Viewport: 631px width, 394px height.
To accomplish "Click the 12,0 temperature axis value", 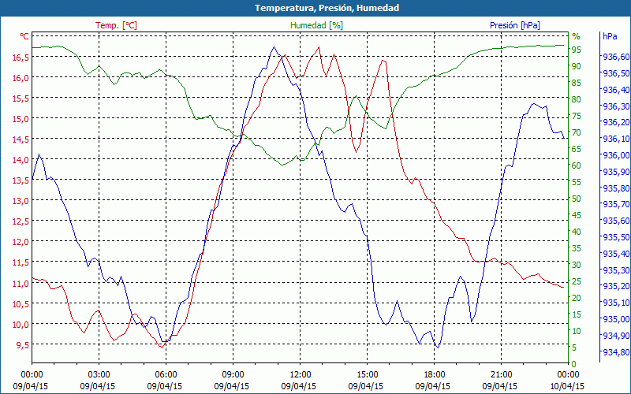I will [x=21, y=242].
